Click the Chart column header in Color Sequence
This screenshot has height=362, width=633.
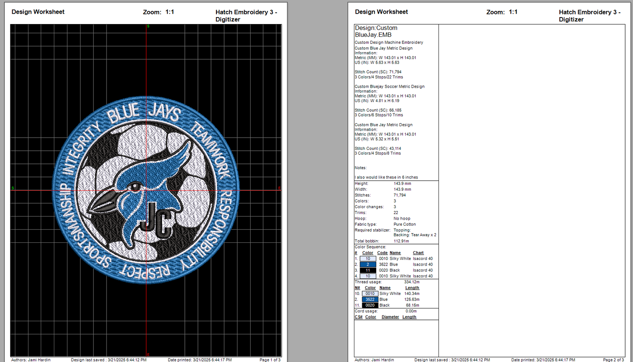point(418,253)
